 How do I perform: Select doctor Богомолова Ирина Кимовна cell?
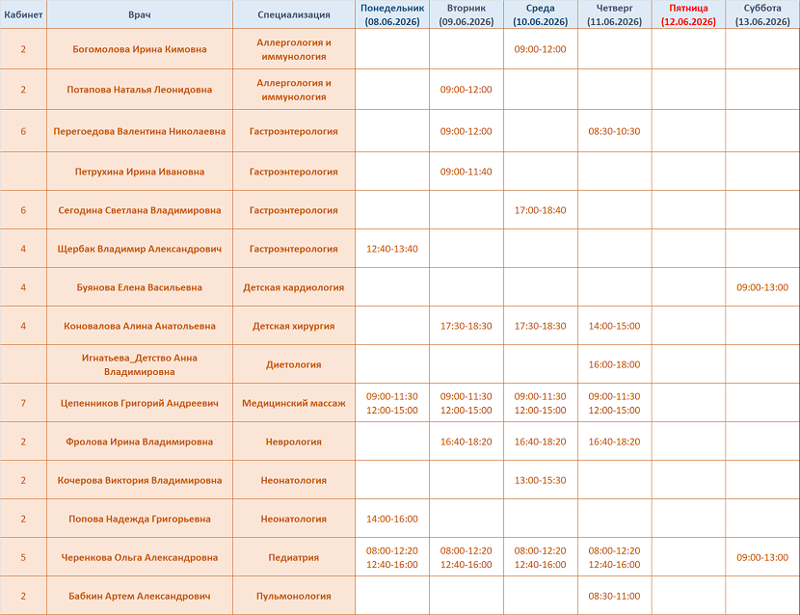point(140,49)
